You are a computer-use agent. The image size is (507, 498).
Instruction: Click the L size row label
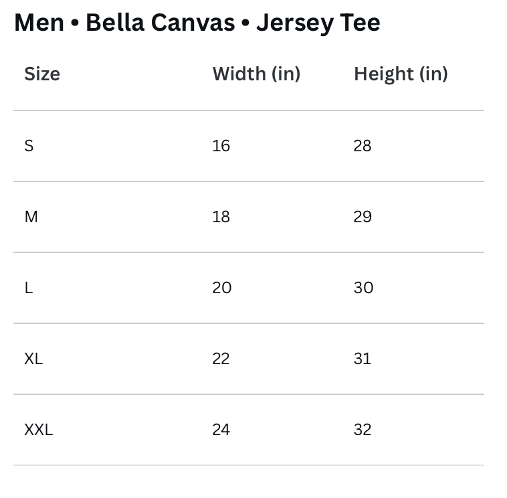(29, 288)
